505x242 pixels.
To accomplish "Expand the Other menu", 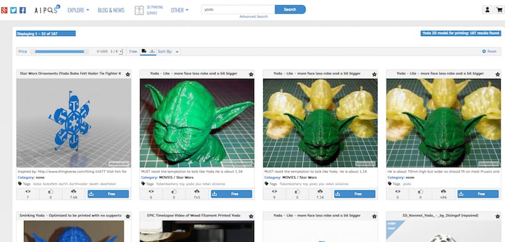I will (180, 10).
